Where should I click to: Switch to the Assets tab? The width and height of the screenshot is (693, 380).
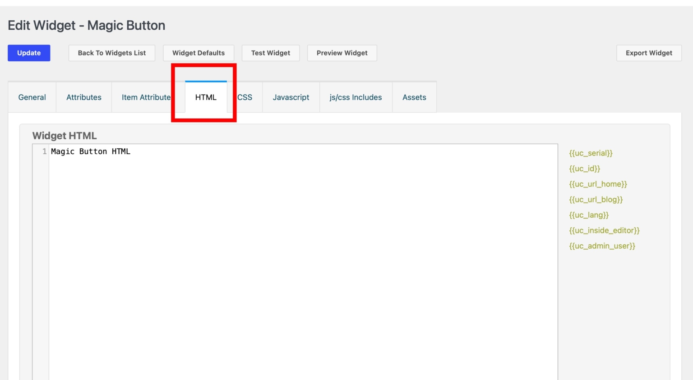click(x=414, y=97)
